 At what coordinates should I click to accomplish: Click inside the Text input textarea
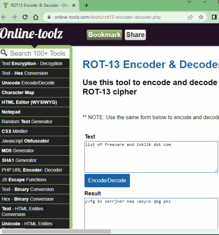[x=151, y=157]
